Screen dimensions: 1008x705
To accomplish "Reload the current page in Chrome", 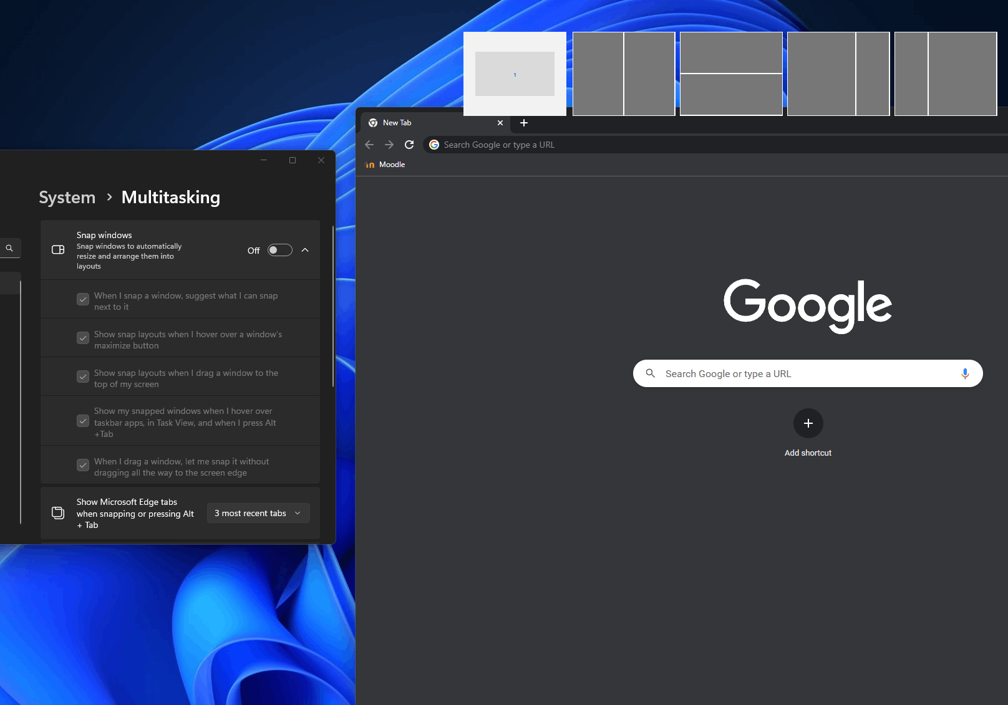I will click(x=409, y=144).
